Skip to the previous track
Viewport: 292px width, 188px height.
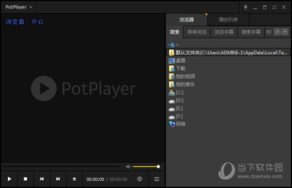coord(42,179)
